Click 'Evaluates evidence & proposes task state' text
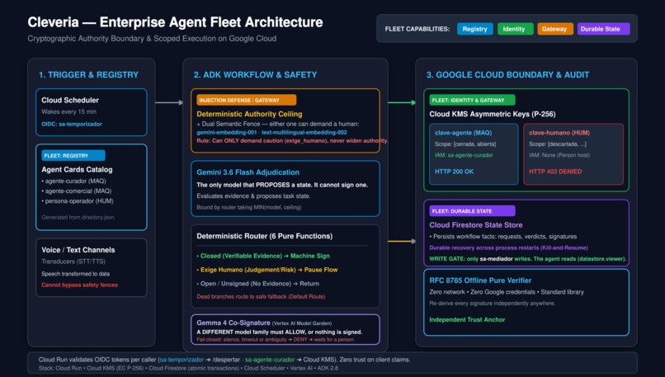This screenshot has height=377, width=665. pyautogui.click(x=253, y=196)
